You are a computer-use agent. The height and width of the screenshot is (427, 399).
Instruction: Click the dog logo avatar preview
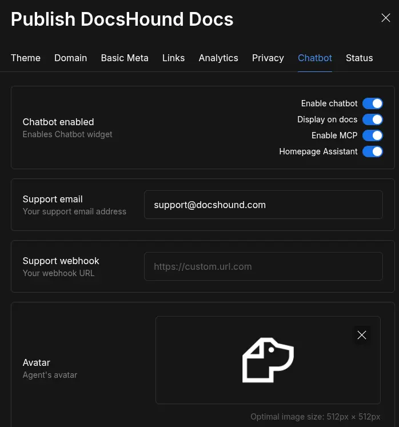[x=268, y=360]
